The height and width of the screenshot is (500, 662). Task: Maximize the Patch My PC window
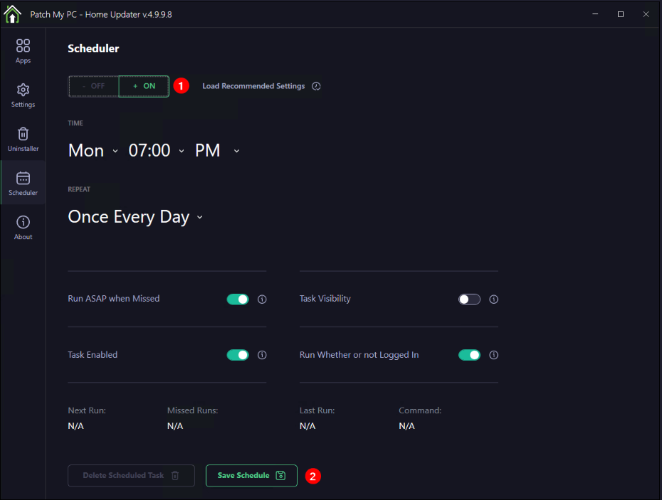click(621, 14)
